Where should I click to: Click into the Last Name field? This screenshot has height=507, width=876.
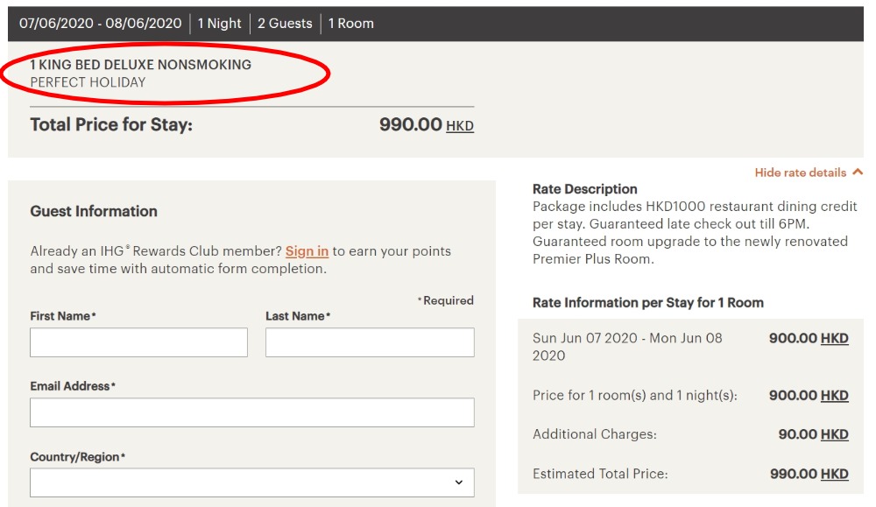[x=370, y=342]
